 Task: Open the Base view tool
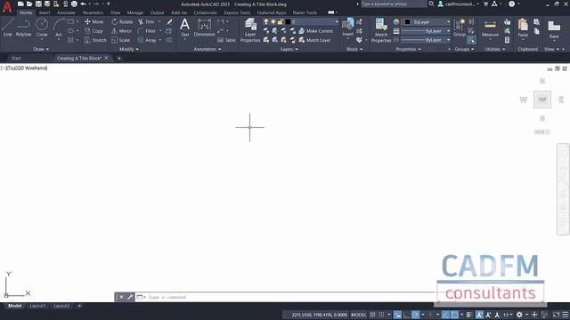pos(554,29)
